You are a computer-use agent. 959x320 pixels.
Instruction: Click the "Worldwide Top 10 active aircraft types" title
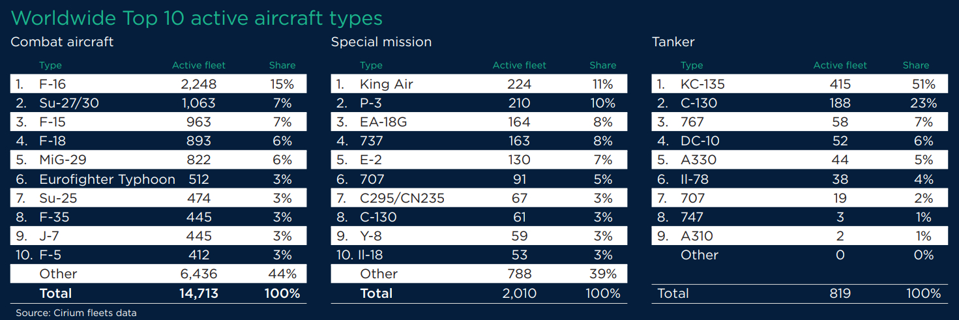197,18
